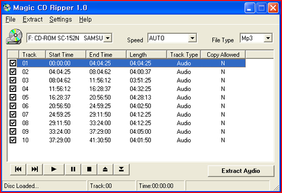The image size is (282, 193).
Task: Click Audio type in track 07 row
Action: pos(184,114)
